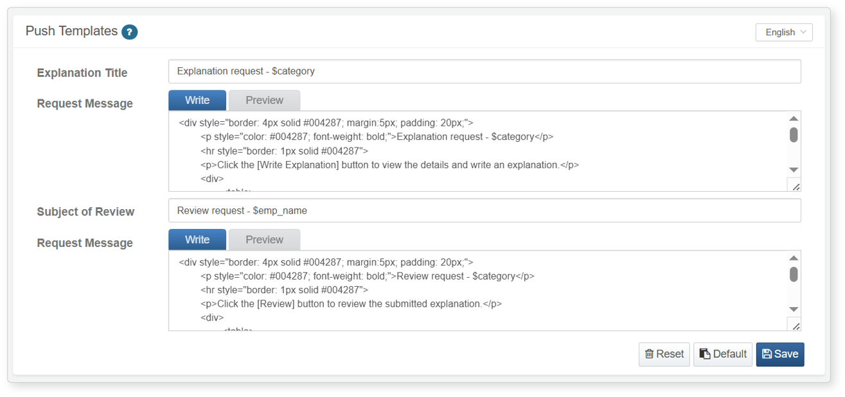Open the Push Templates help icon
This screenshot has height=397, width=845.
pyautogui.click(x=130, y=32)
